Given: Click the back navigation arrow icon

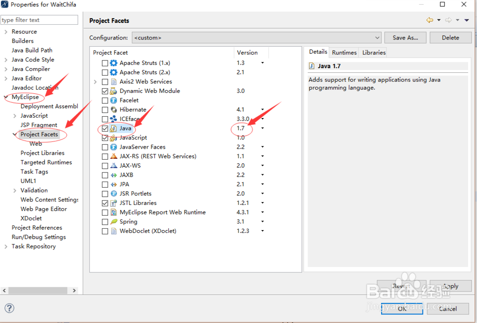Looking at the screenshot, I should click(430, 20).
